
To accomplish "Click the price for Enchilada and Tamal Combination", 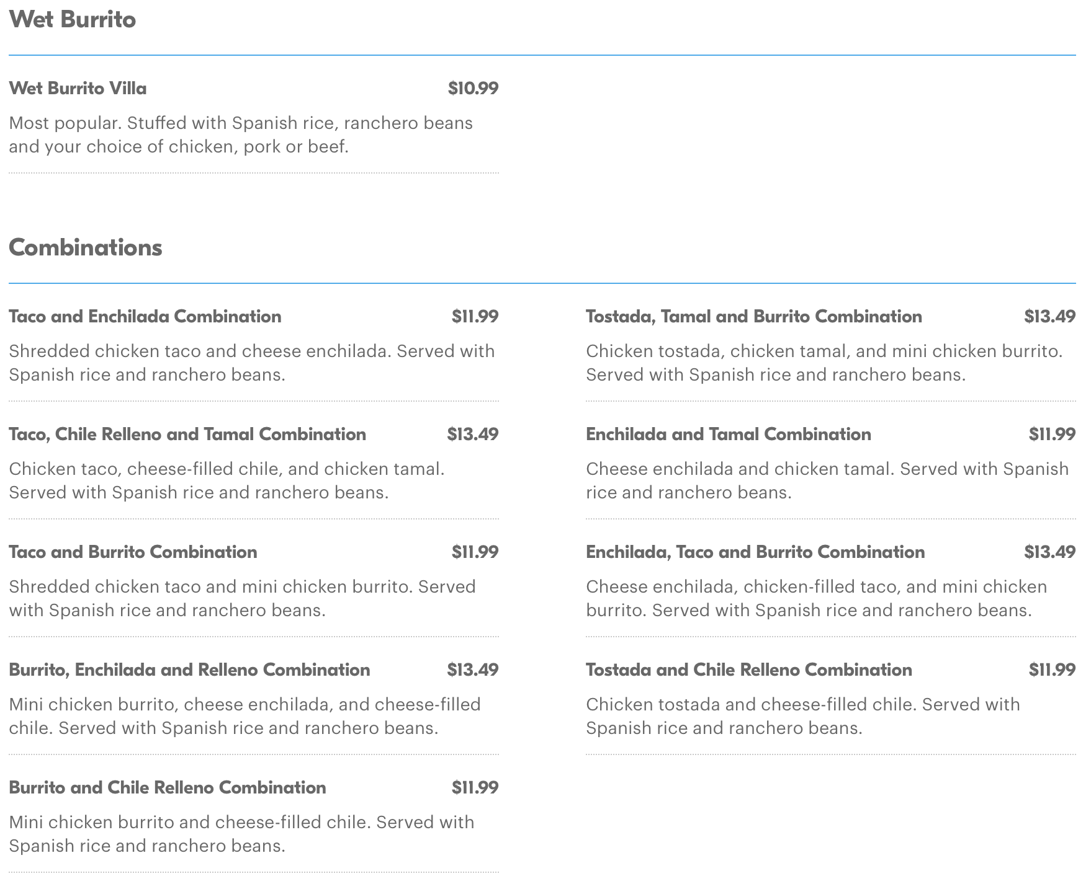I will (x=1051, y=434).
